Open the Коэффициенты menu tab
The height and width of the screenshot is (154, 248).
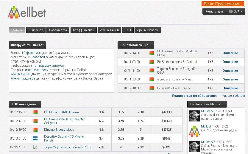pyautogui.click(x=83, y=30)
